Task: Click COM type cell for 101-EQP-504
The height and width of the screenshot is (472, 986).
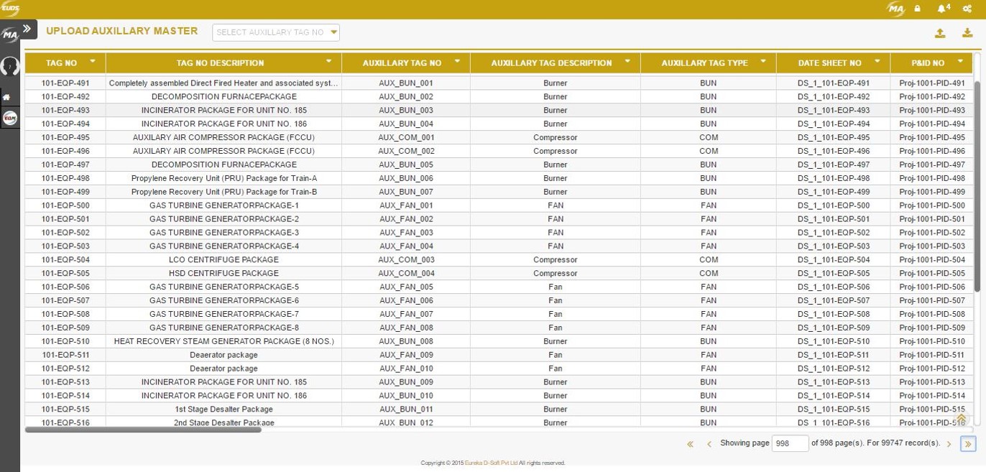Action: click(x=708, y=260)
